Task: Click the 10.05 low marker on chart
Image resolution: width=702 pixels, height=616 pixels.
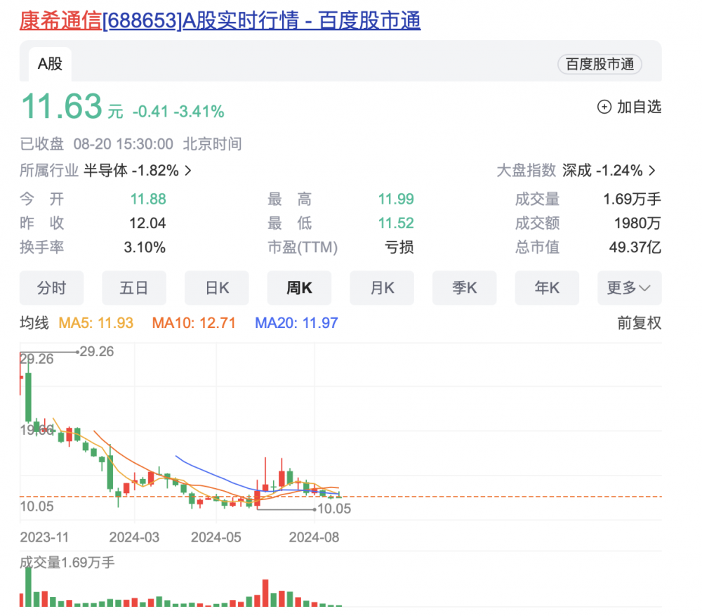Action: coord(334,509)
